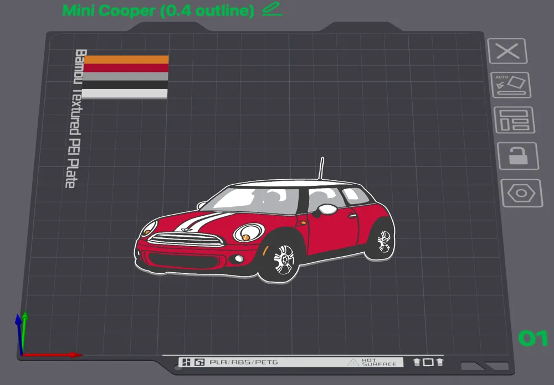This screenshot has height=385, width=554.
Task: Click the green plate number 01
Action: [533, 339]
